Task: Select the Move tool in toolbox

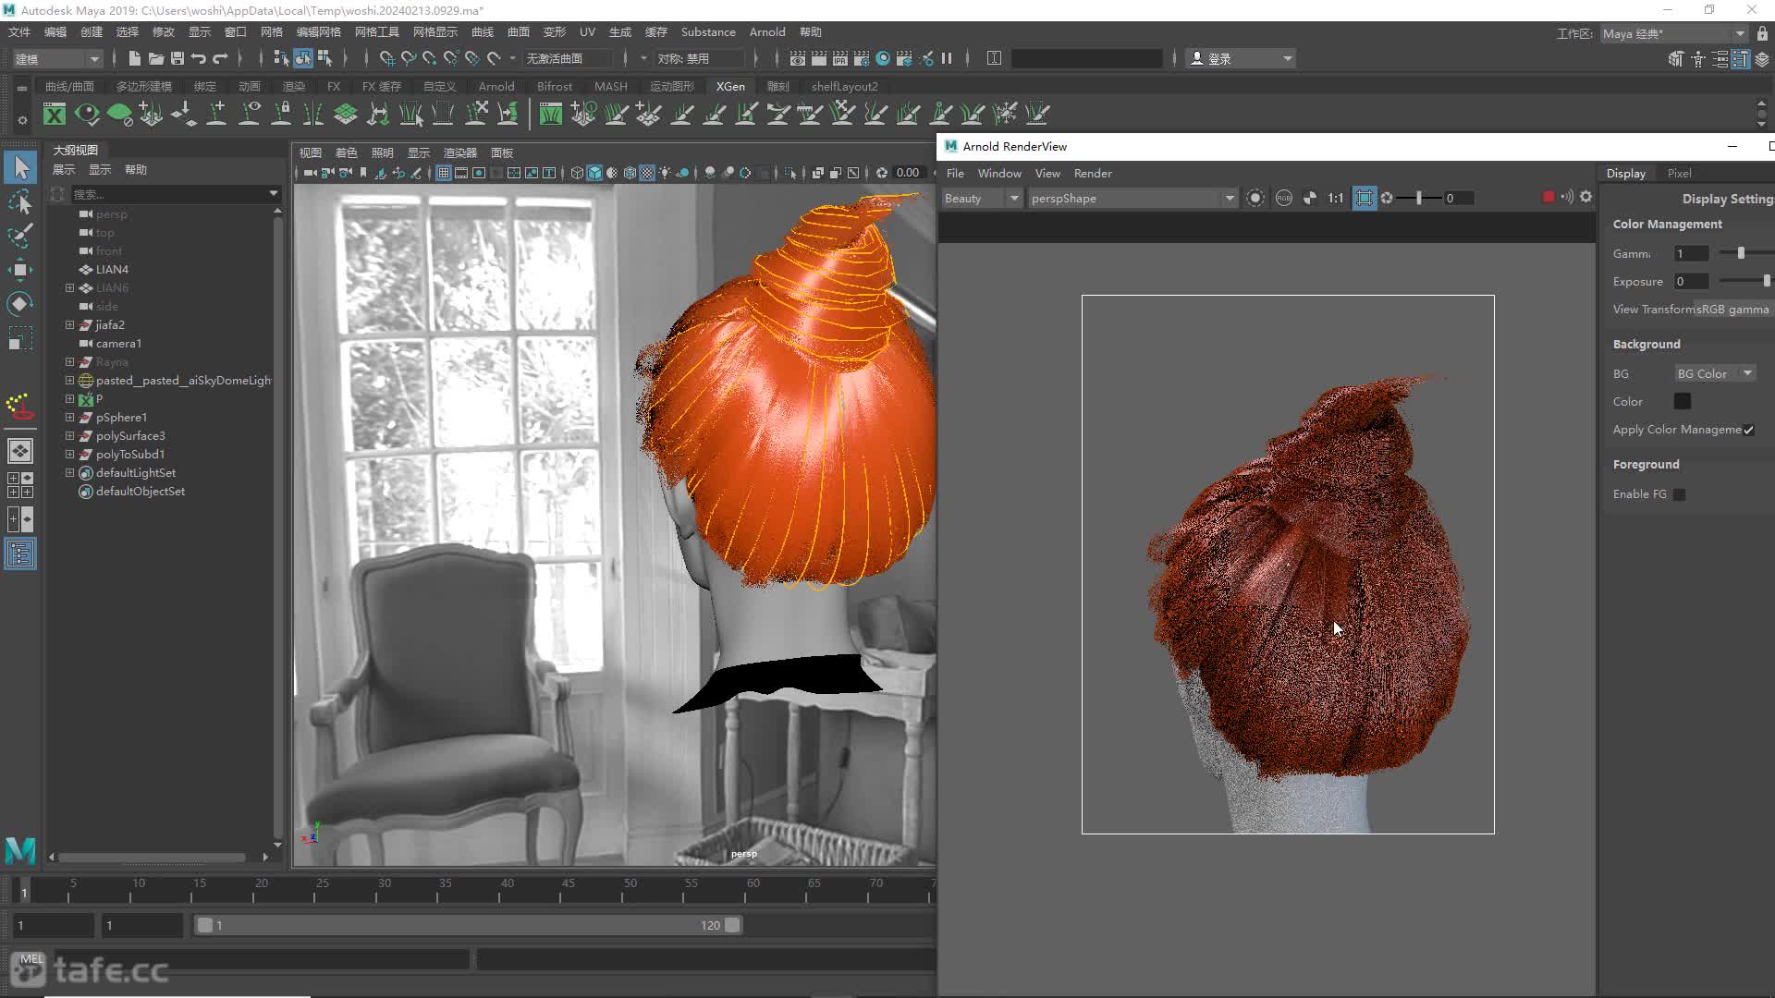Action: click(20, 270)
